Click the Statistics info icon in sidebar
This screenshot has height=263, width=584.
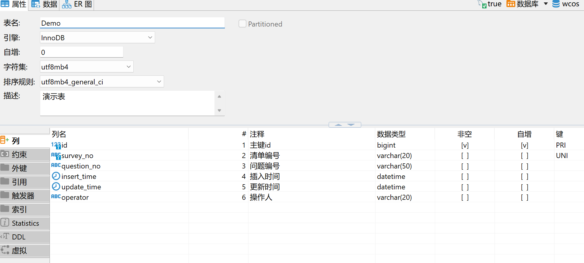click(5, 222)
